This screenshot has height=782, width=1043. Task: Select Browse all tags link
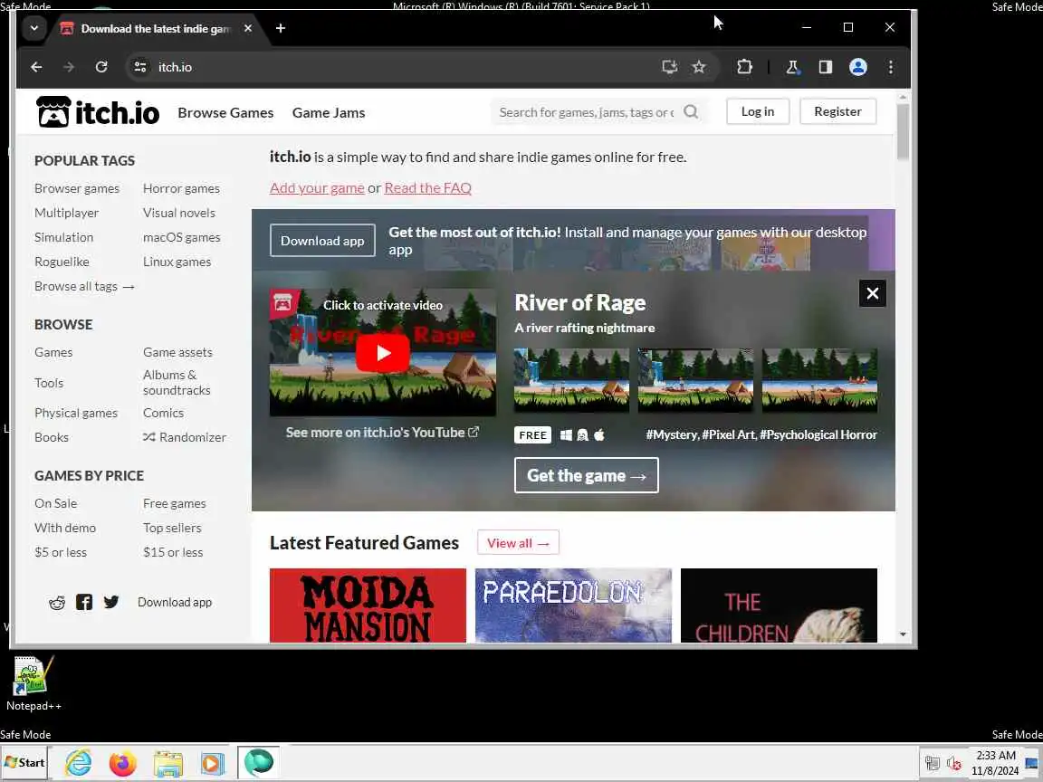84,286
